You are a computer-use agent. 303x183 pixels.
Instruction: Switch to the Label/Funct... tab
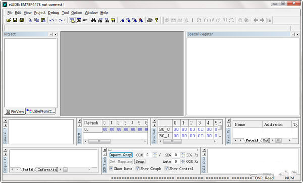tap(40, 111)
